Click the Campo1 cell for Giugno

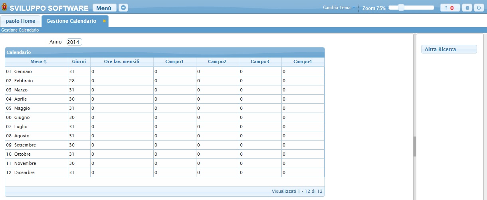174,117
